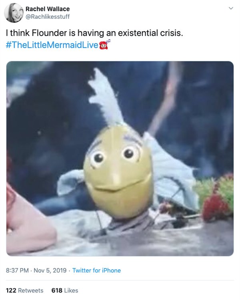This screenshot has width=240, height=300.
Task: Expand the tweet options chevron
Action: coord(231,8)
